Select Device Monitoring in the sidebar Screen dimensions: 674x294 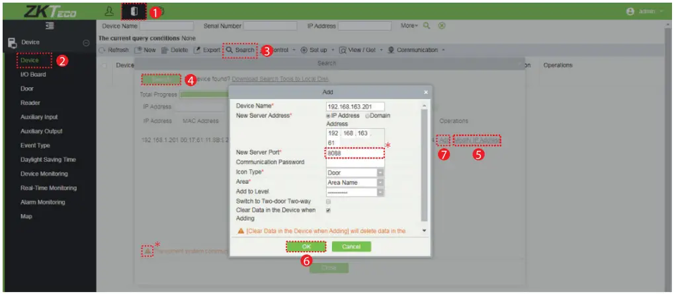[44, 174]
